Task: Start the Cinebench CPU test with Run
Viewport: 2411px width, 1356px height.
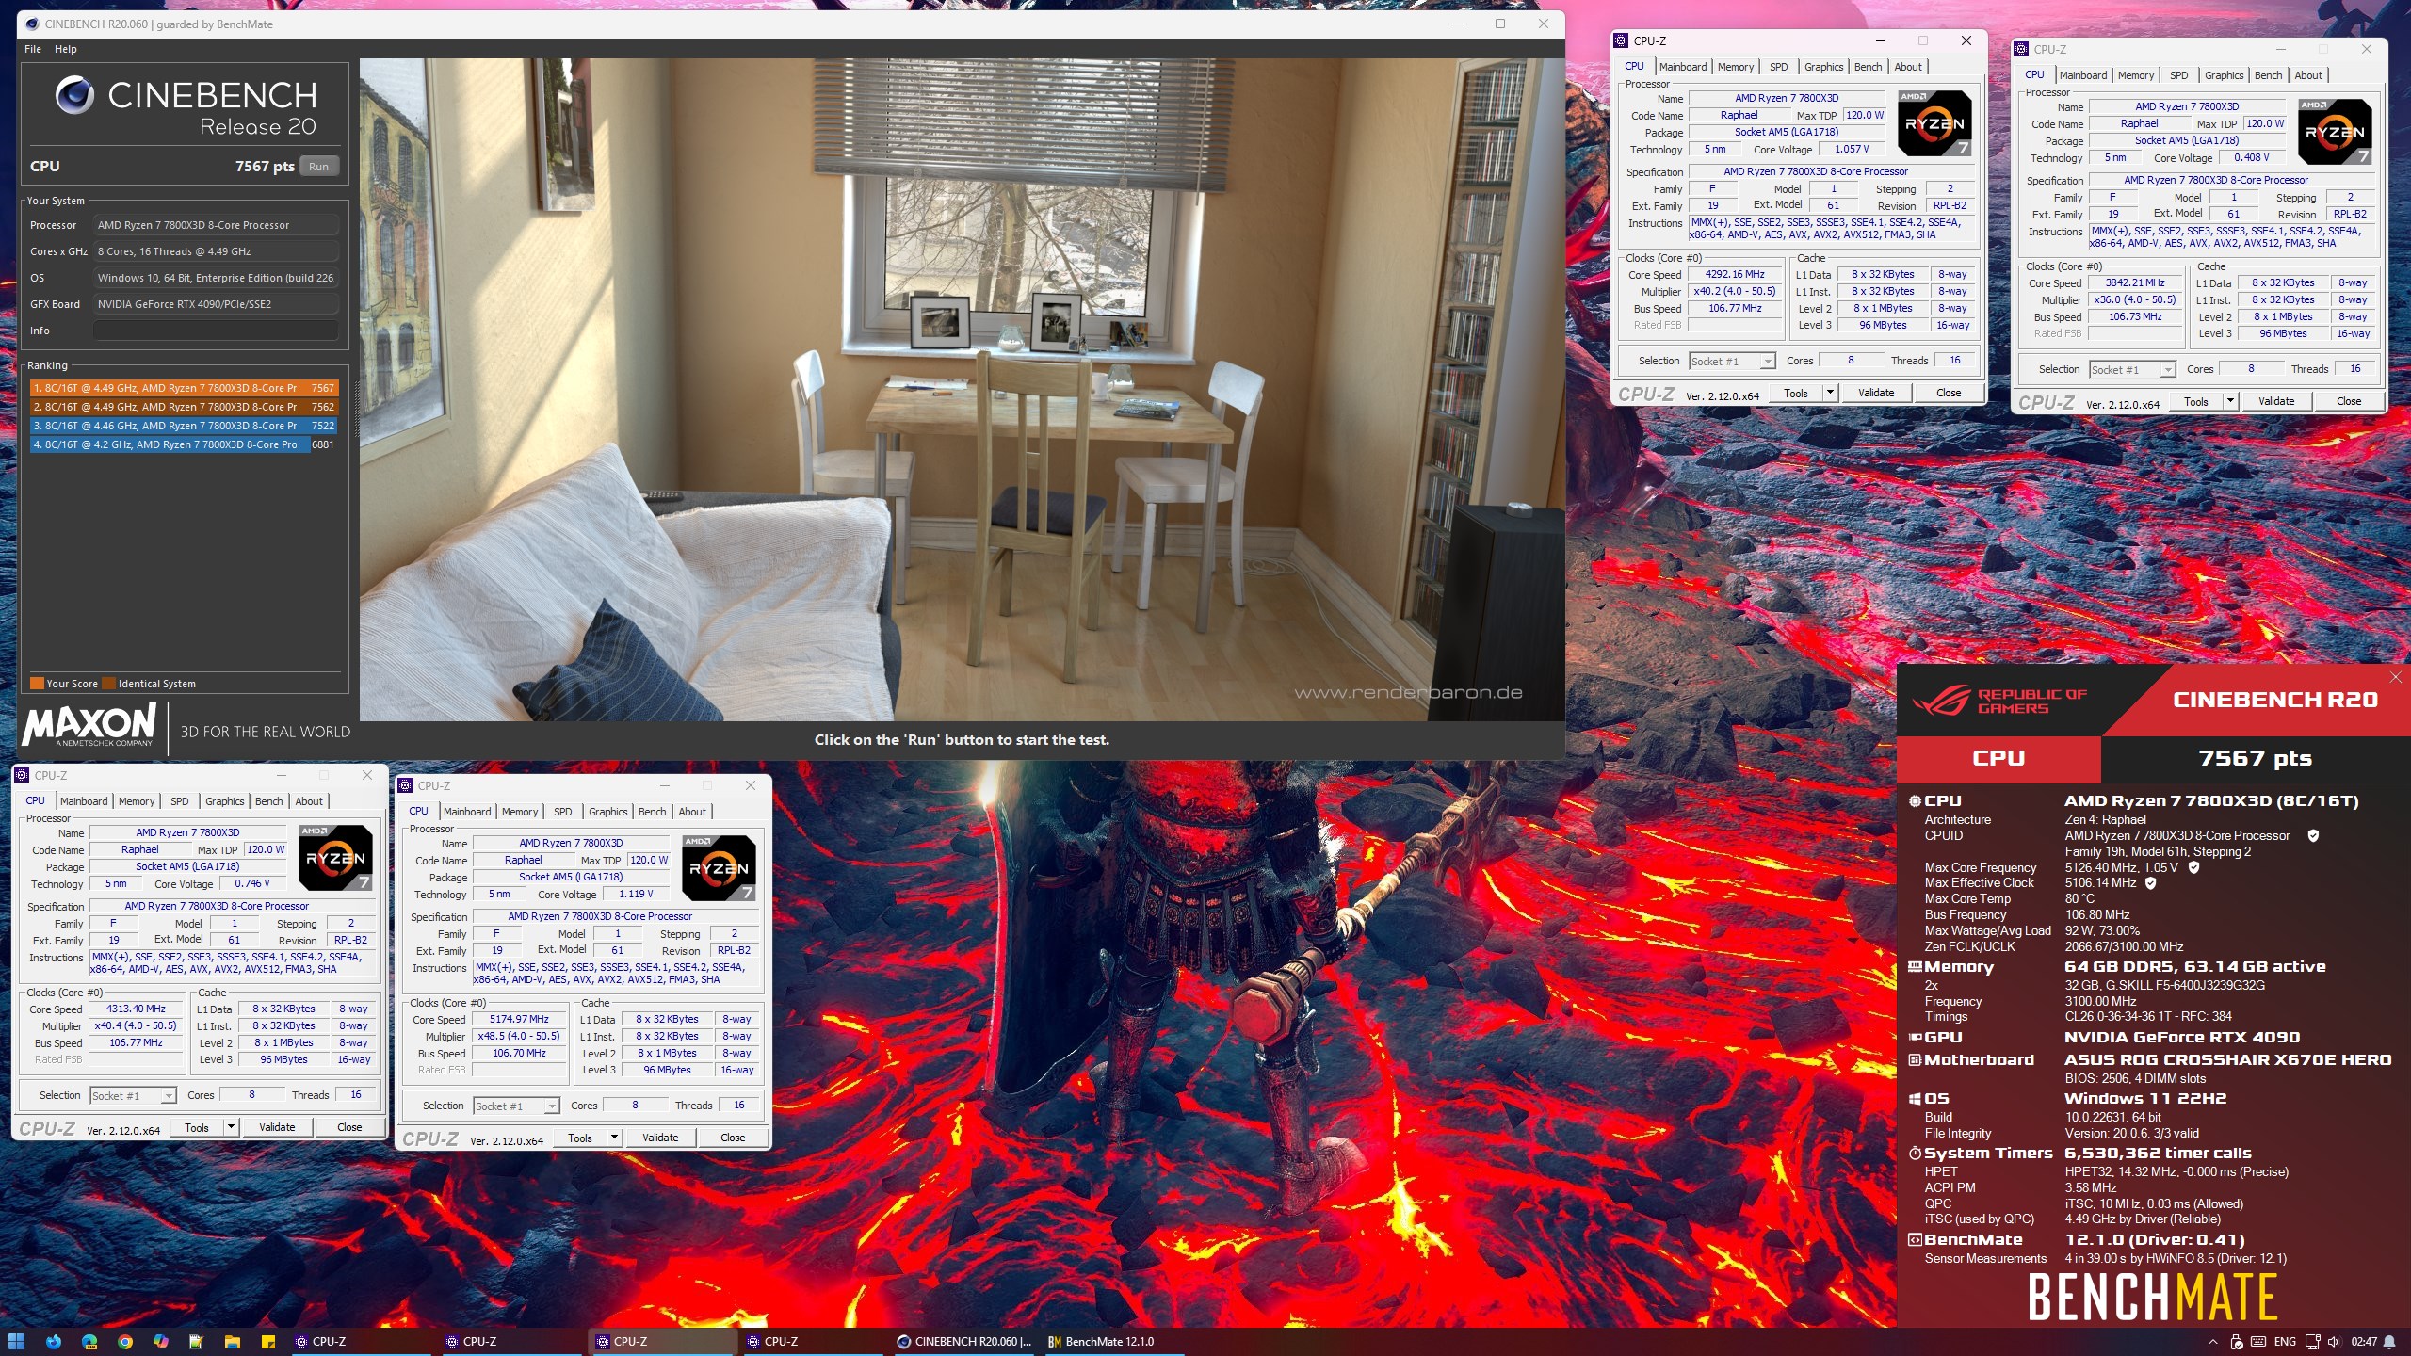Action: tap(319, 167)
